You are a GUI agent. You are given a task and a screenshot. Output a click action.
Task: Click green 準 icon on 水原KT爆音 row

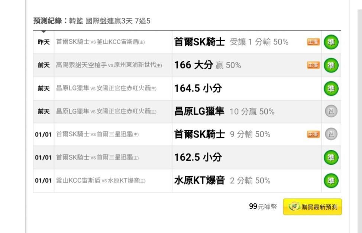[331, 180]
